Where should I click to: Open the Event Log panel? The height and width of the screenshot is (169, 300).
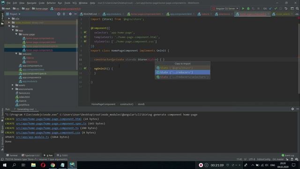(288, 155)
